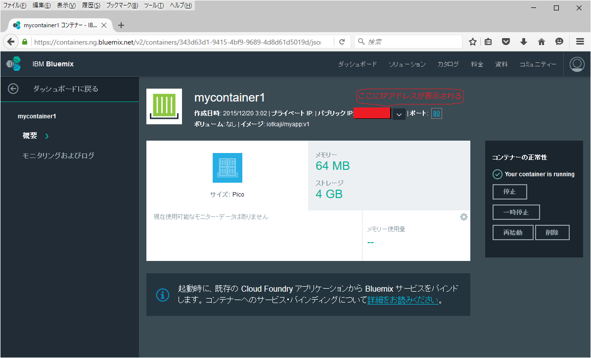
Task: Open カタログ in top navigation
Action: tap(448, 64)
